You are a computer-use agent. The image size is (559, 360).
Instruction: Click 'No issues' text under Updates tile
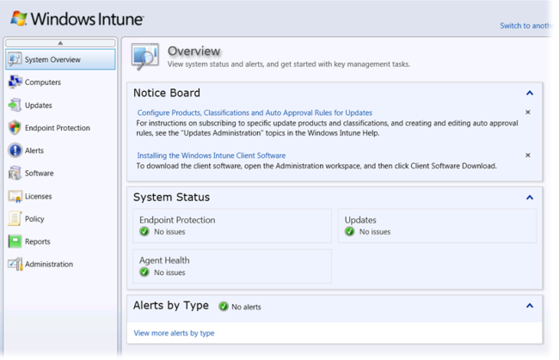pyautogui.click(x=375, y=232)
